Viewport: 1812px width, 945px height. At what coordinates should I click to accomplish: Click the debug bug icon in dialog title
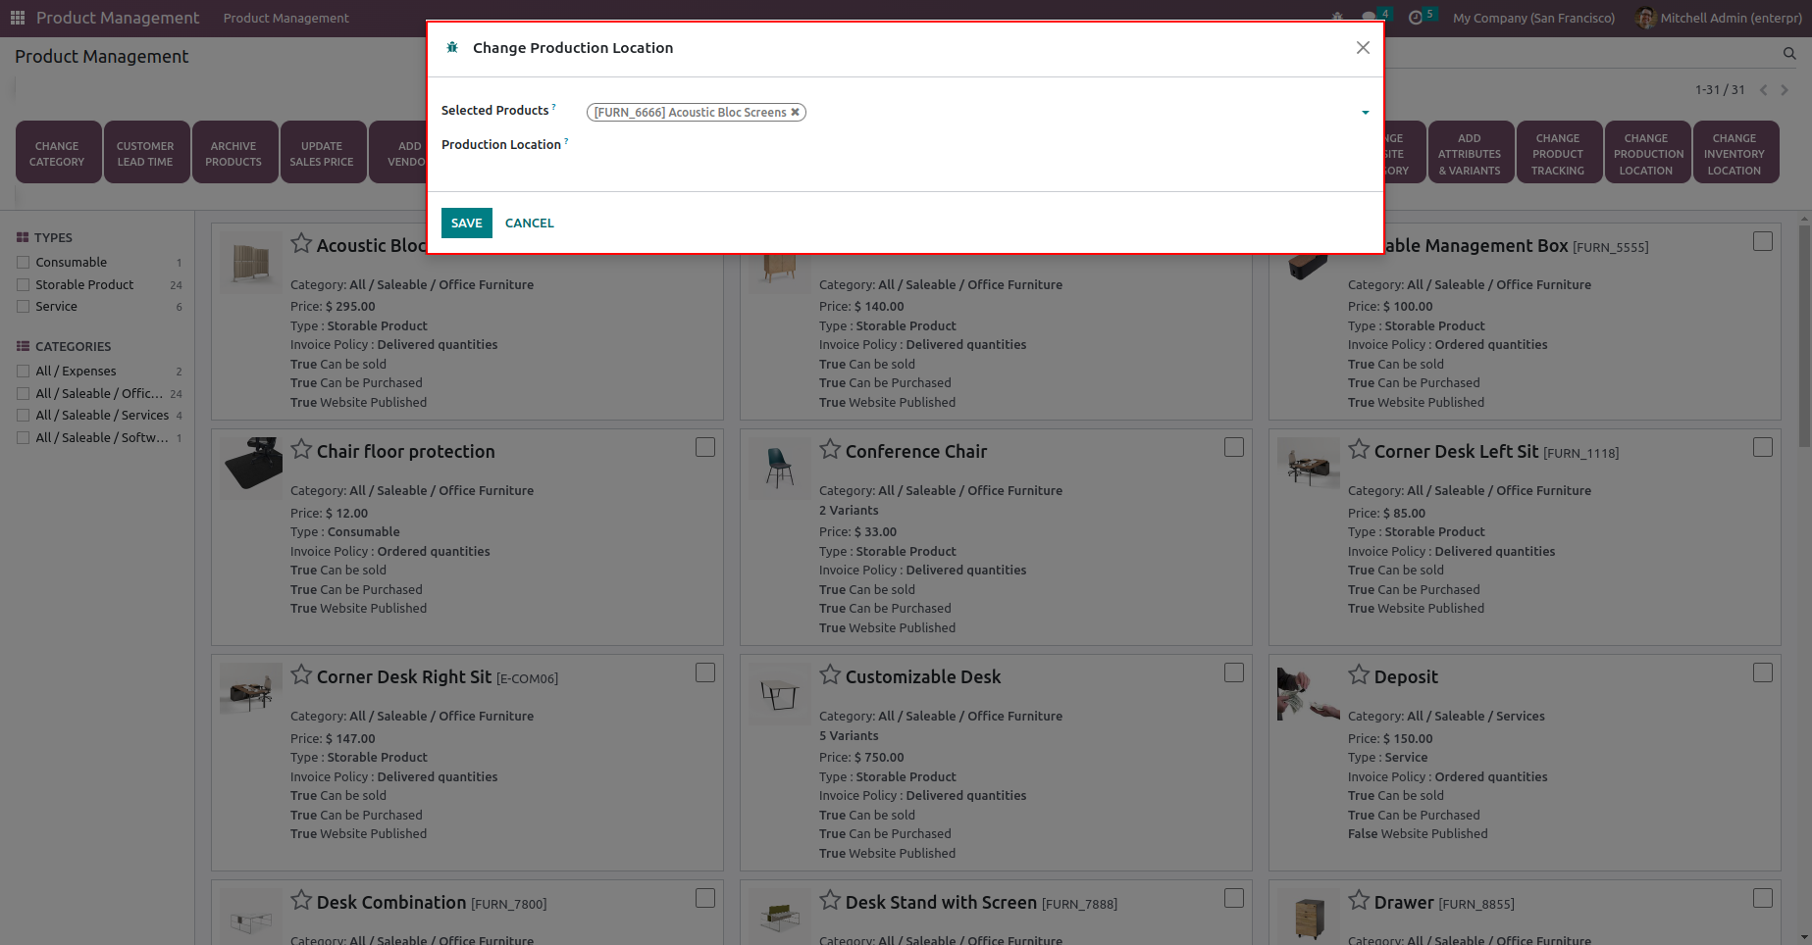452,47
